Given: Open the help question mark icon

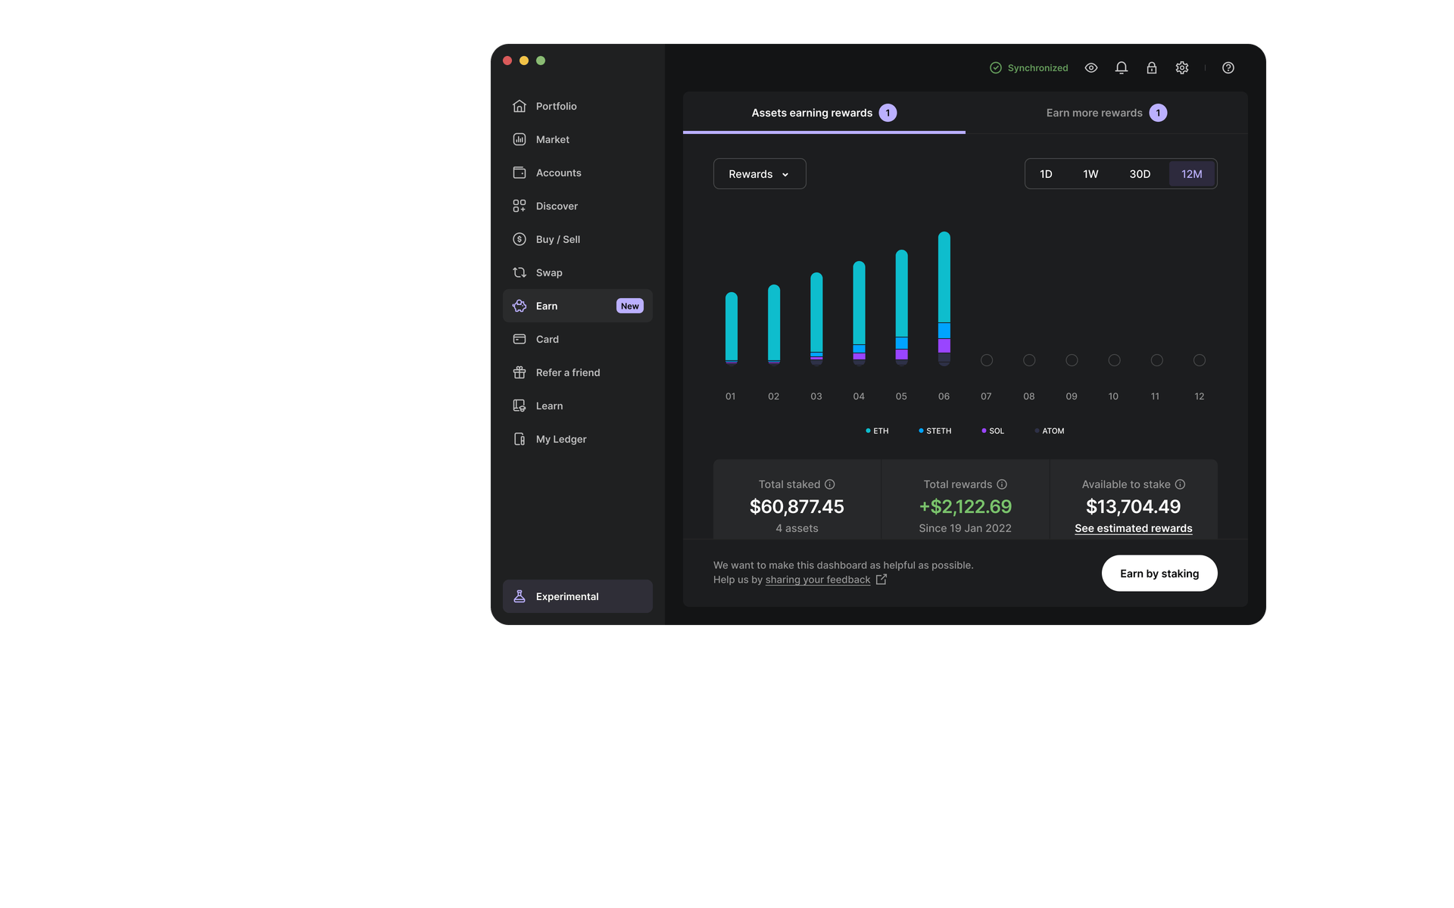Looking at the screenshot, I should [x=1228, y=68].
